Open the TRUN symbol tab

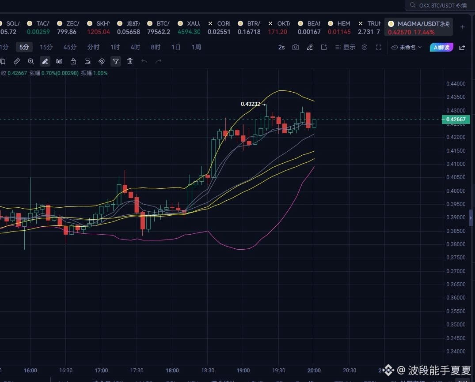click(369, 27)
